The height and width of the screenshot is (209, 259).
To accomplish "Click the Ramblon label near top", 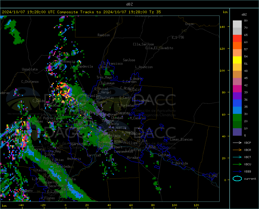I will click(x=104, y=35).
